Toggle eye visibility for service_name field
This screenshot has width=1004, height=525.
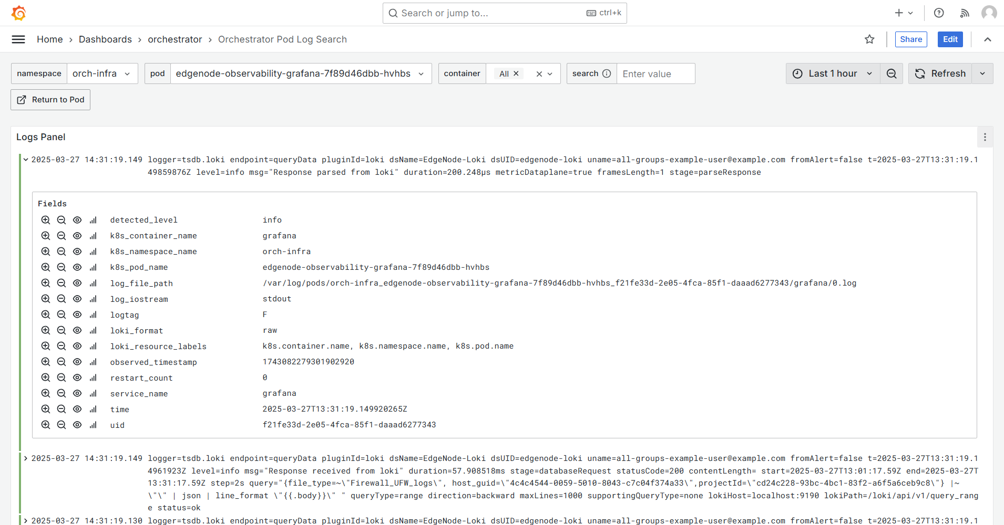(77, 393)
